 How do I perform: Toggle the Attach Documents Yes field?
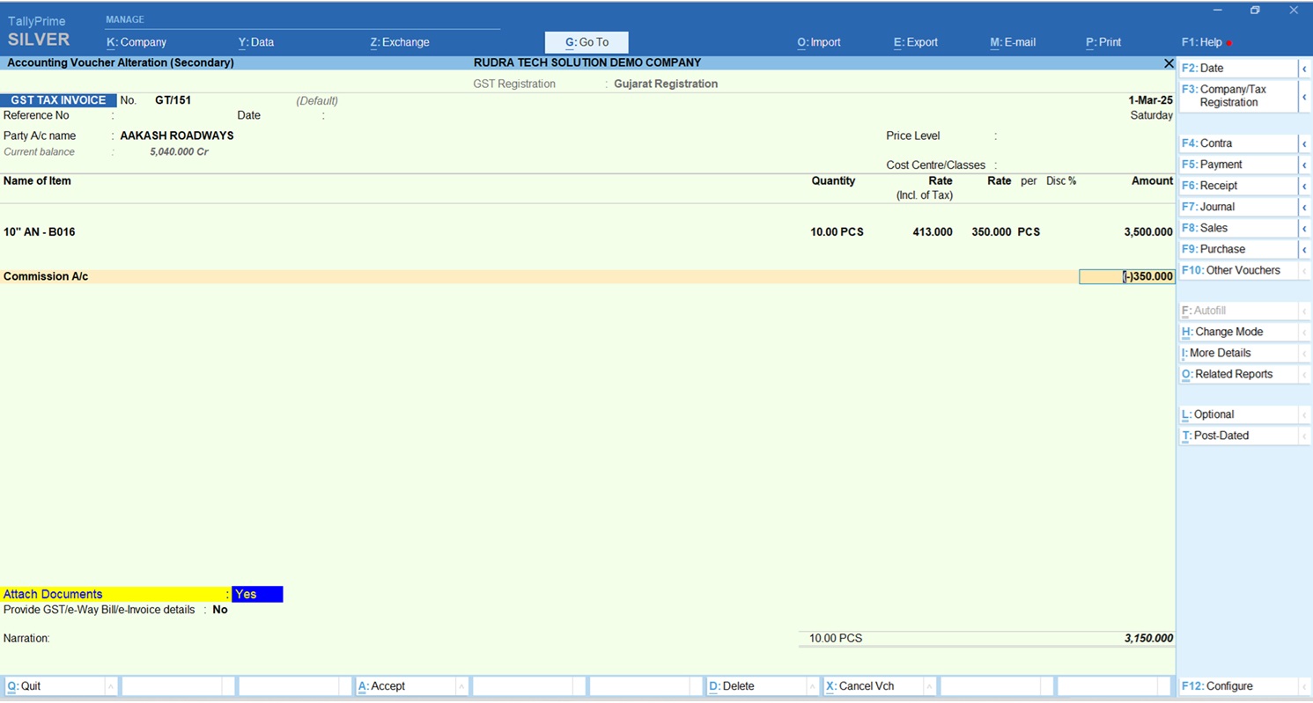256,595
